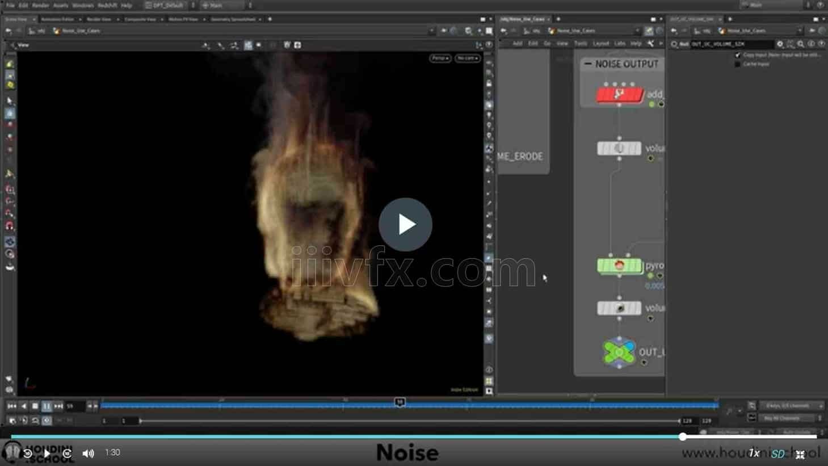Enable the Cache Input checkbox
The height and width of the screenshot is (466, 828).
tap(737, 64)
